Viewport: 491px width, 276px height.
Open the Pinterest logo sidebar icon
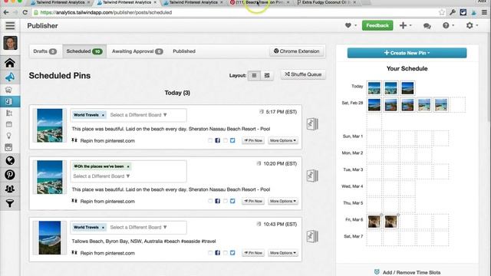point(10,175)
